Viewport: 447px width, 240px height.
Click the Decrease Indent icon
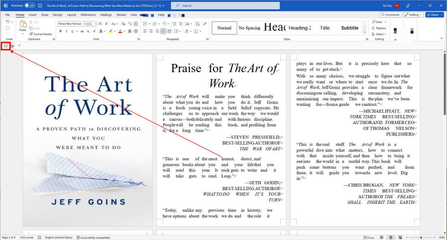coord(174,24)
